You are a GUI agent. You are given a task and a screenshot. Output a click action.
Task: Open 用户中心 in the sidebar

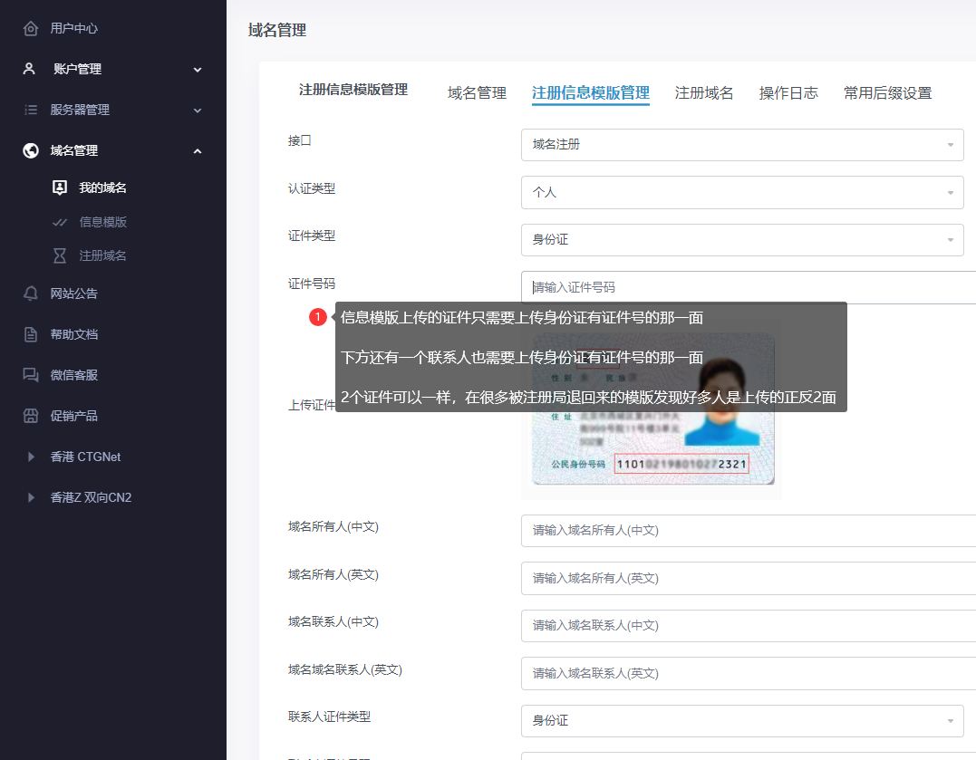click(74, 29)
